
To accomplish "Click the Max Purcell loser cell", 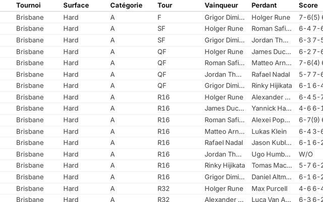I will (x=271, y=188).
